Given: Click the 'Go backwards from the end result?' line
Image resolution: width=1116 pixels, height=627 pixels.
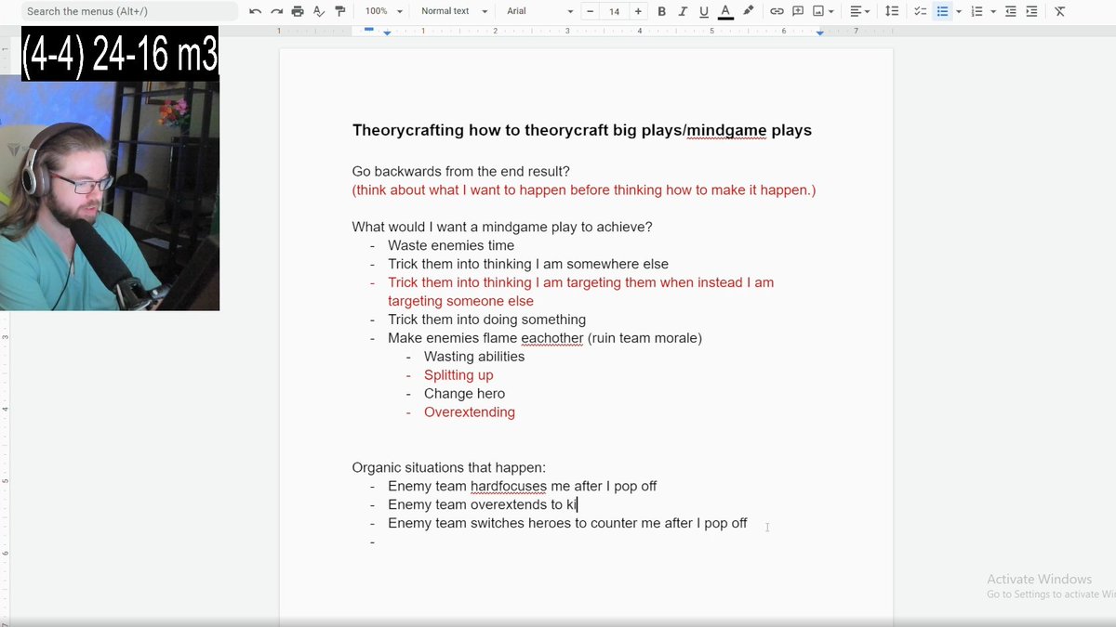Looking at the screenshot, I should [x=461, y=171].
